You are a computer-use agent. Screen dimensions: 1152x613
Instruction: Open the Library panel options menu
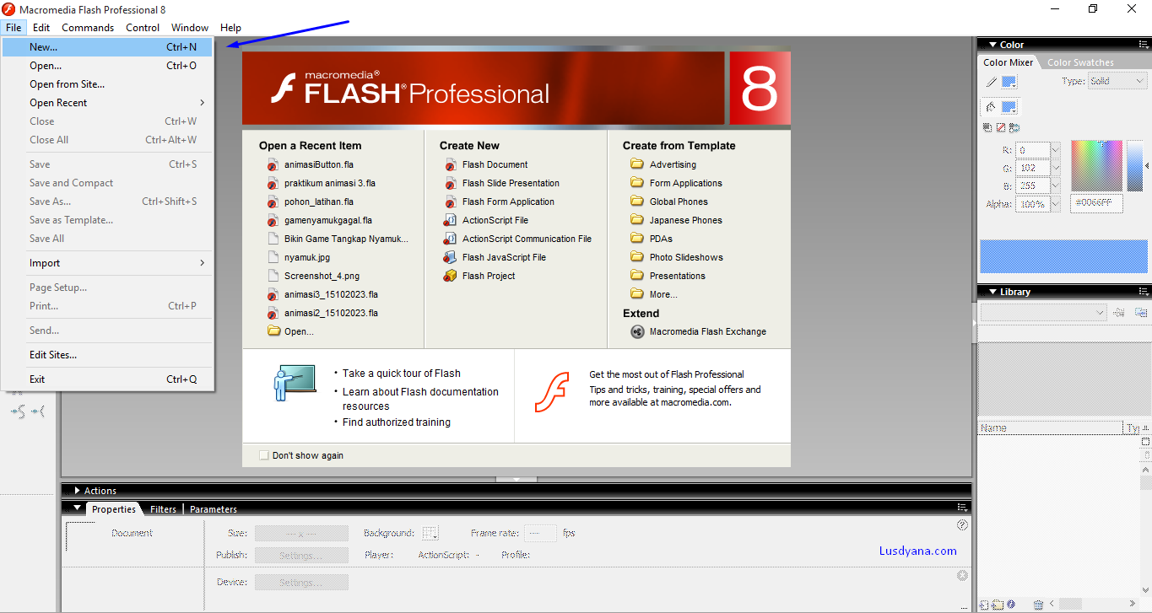pos(1144,292)
